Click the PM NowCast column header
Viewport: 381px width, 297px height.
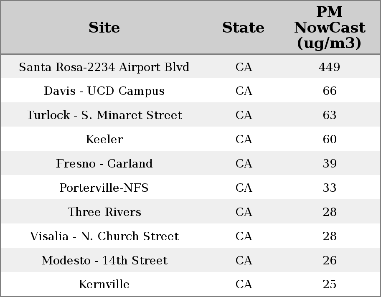(x=329, y=28)
